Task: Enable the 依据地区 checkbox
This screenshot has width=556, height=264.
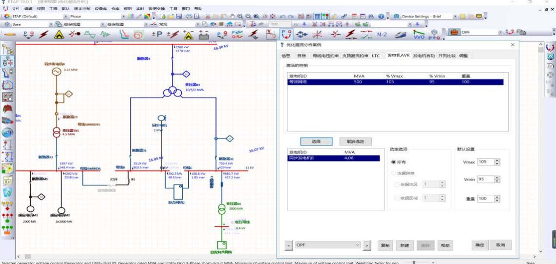Action: [x=396, y=184]
